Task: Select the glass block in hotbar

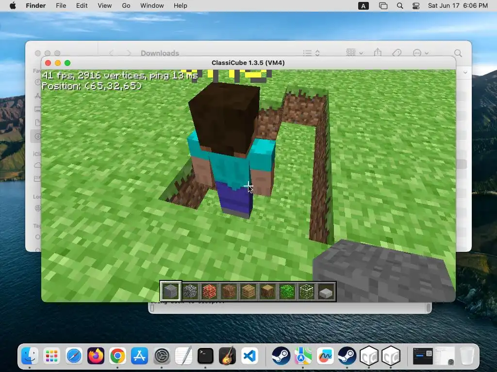Action: pyautogui.click(x=307, y=291)
